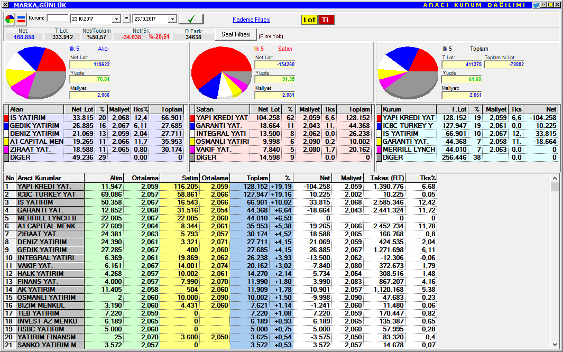This screenshot has height=352, width=563.
Task: Sort by the Alan column header
Action: click(36, 109)
